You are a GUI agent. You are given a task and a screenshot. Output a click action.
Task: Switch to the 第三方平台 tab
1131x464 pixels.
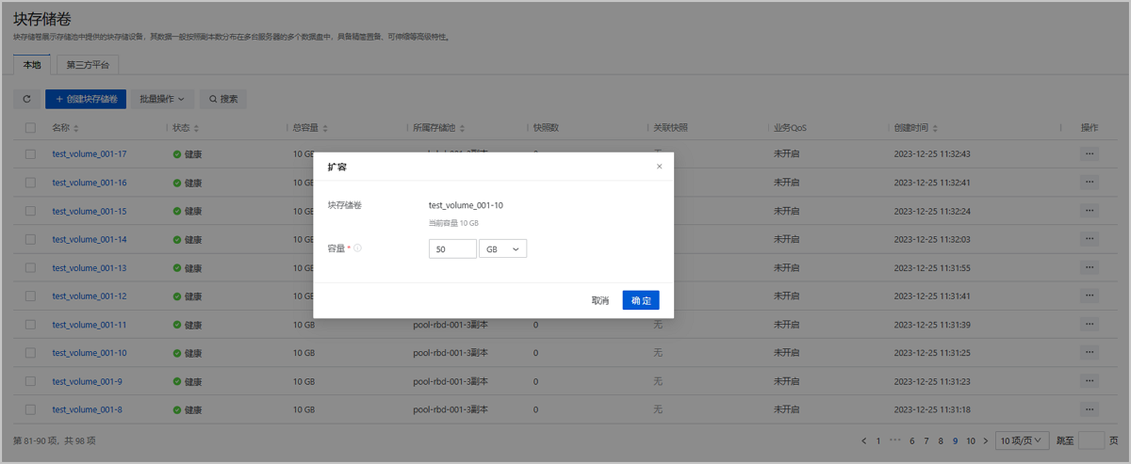(x=88, y=65)
